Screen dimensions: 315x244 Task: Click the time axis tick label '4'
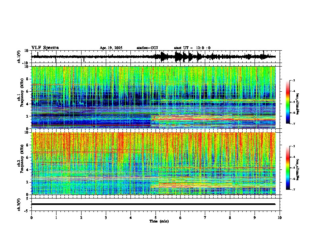pos(131,218)
